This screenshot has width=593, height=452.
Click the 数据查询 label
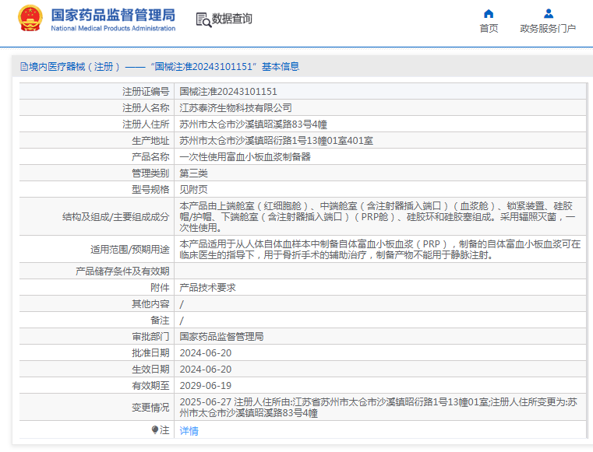point(232,19)
